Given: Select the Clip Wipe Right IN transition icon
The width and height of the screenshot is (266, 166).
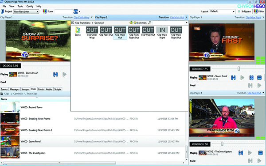Looking at the screenshot, I should coord(162,33).
